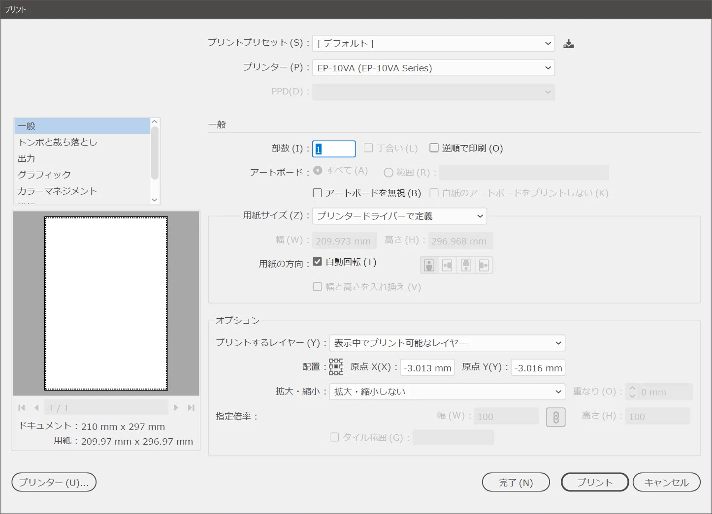Click the キャンセル button
Viewport: 712px width, 514px height.
pyautogui.click(x=667, y=482)
